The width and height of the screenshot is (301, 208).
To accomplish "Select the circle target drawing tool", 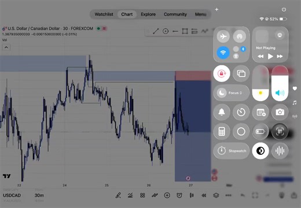I will (166, 31).
